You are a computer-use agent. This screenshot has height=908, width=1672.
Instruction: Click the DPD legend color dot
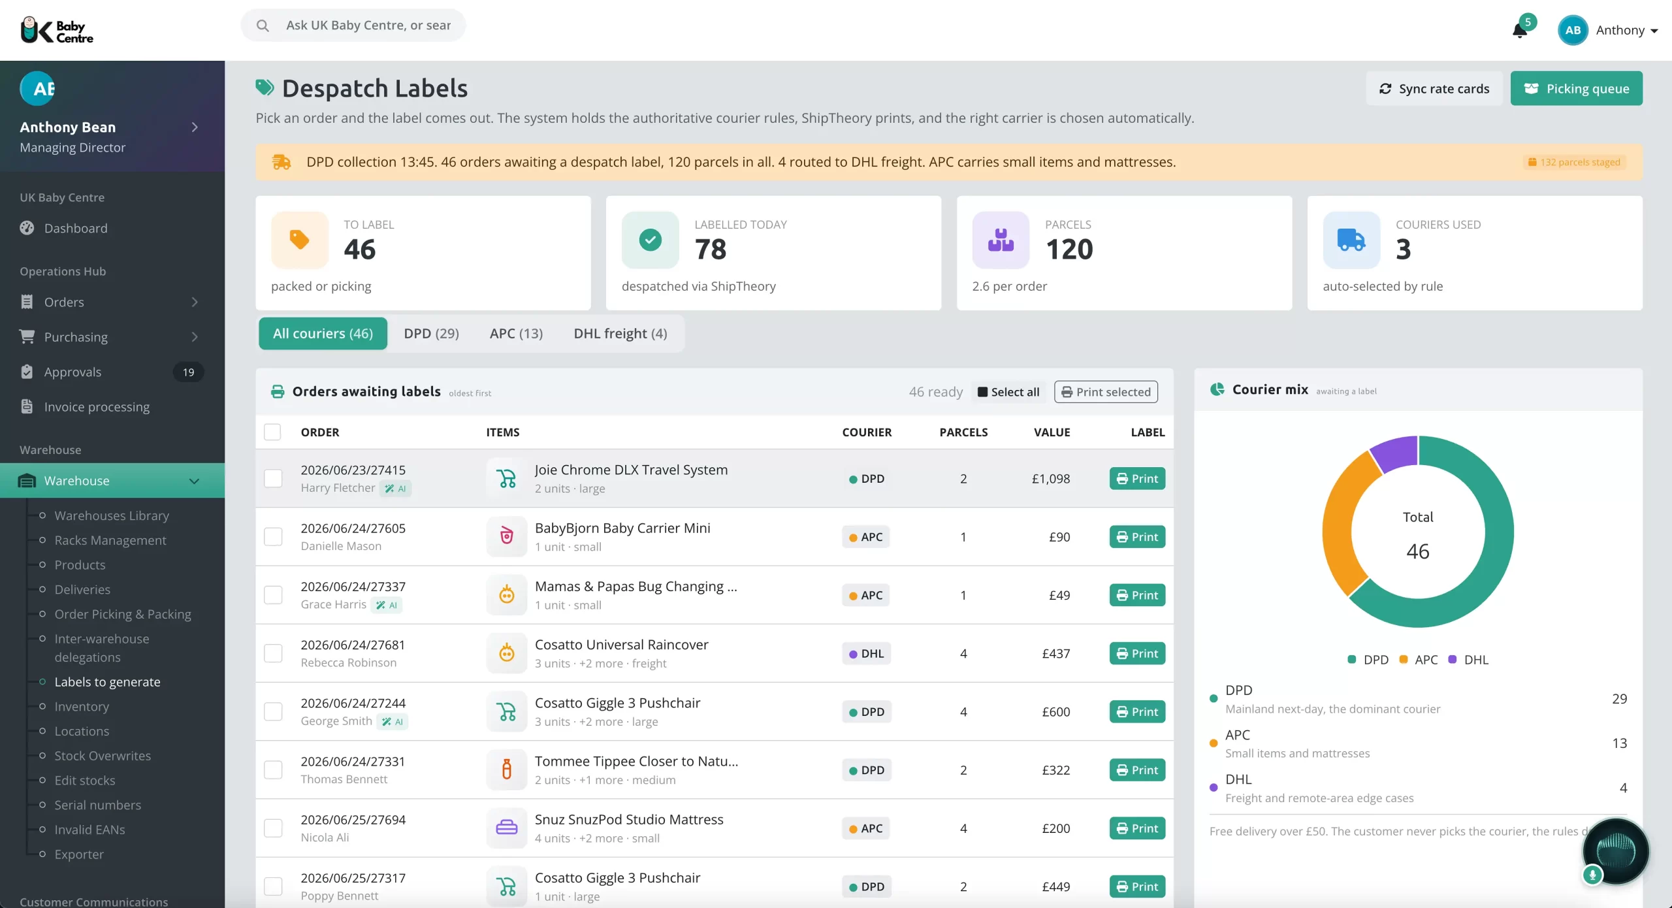tap(1352, 660)
